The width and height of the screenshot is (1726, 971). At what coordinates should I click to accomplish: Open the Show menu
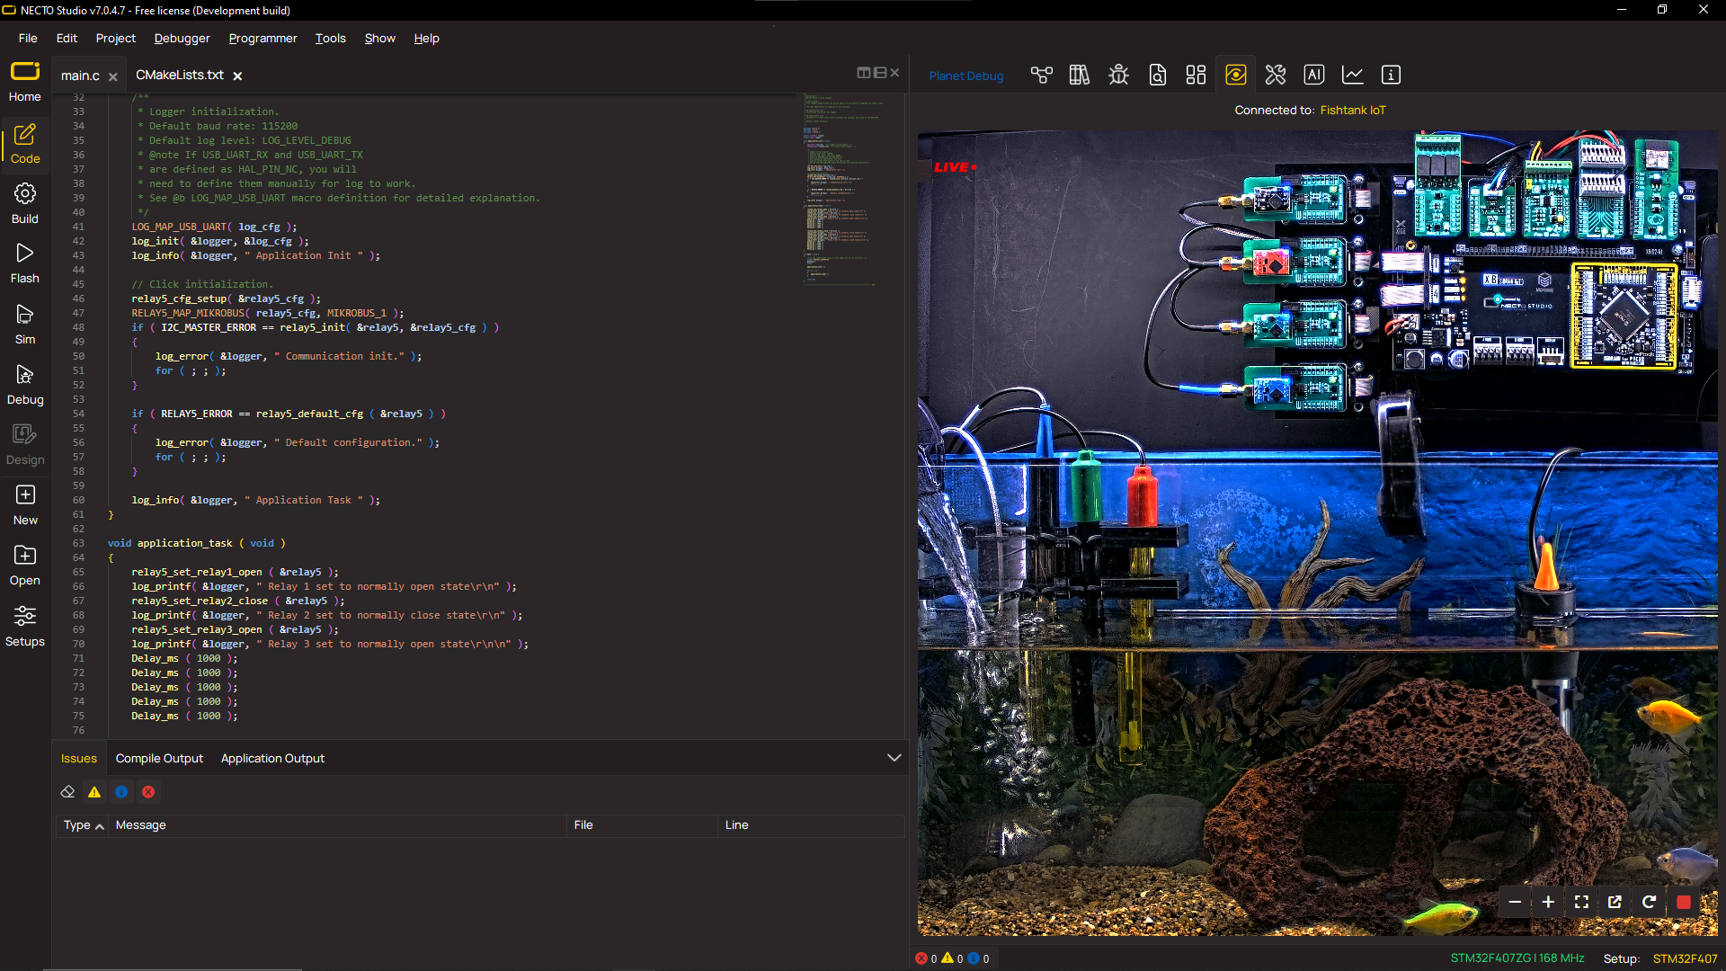(x=379, y=39)
